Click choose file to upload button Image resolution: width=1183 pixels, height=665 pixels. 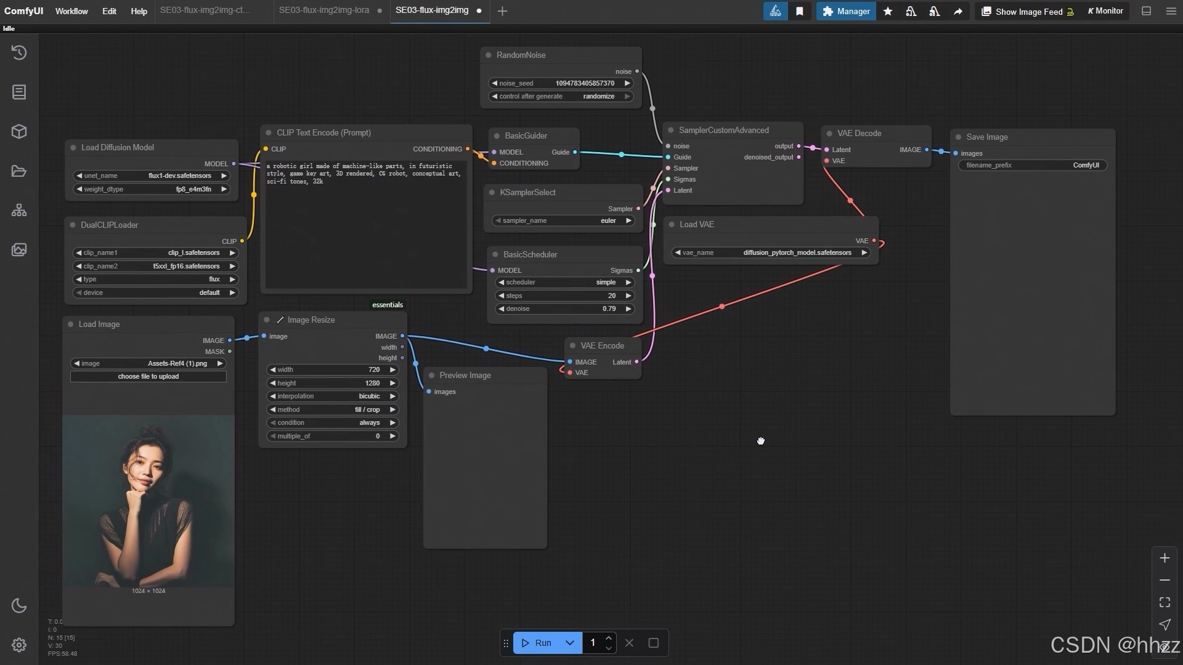tap(148, 376)
